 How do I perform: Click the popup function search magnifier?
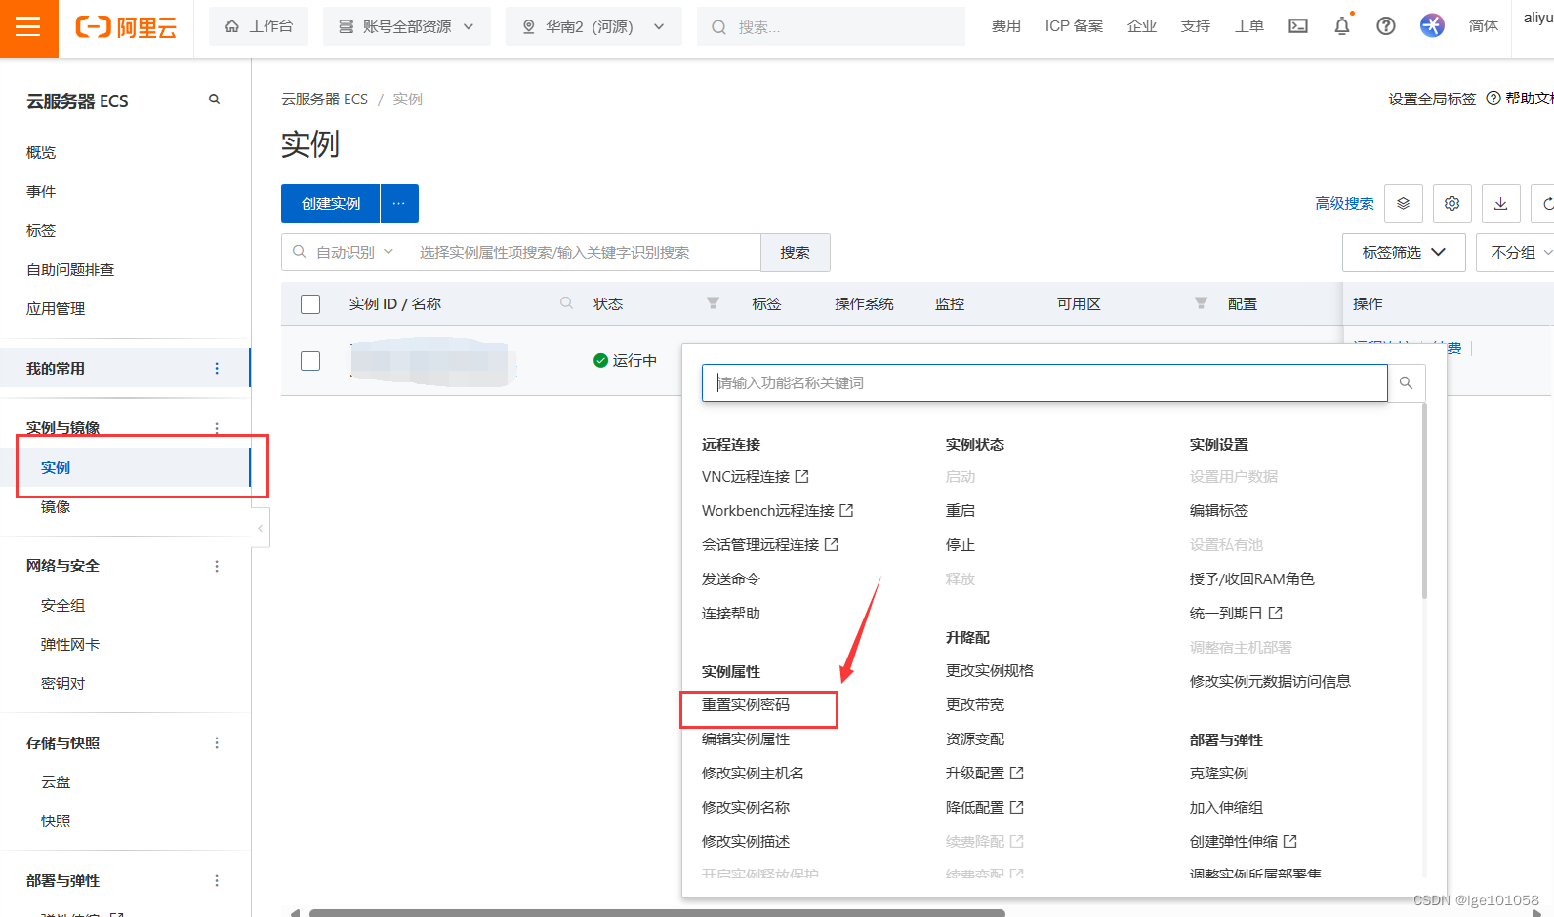coord(1406,383)
